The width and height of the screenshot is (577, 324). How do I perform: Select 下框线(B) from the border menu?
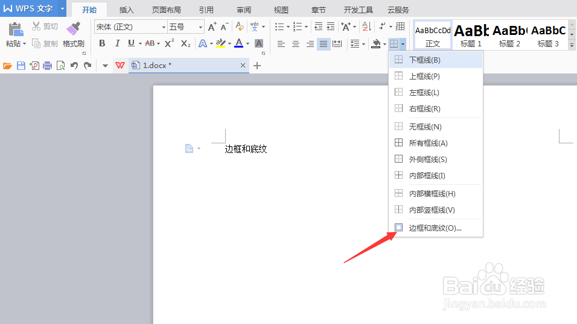point(436,60)
